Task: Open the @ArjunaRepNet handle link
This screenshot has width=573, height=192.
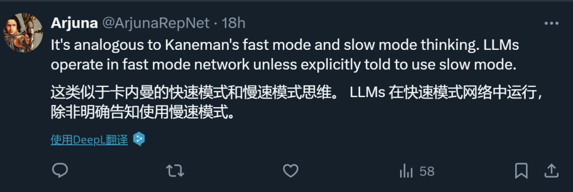Action: (x=155, y=23)
